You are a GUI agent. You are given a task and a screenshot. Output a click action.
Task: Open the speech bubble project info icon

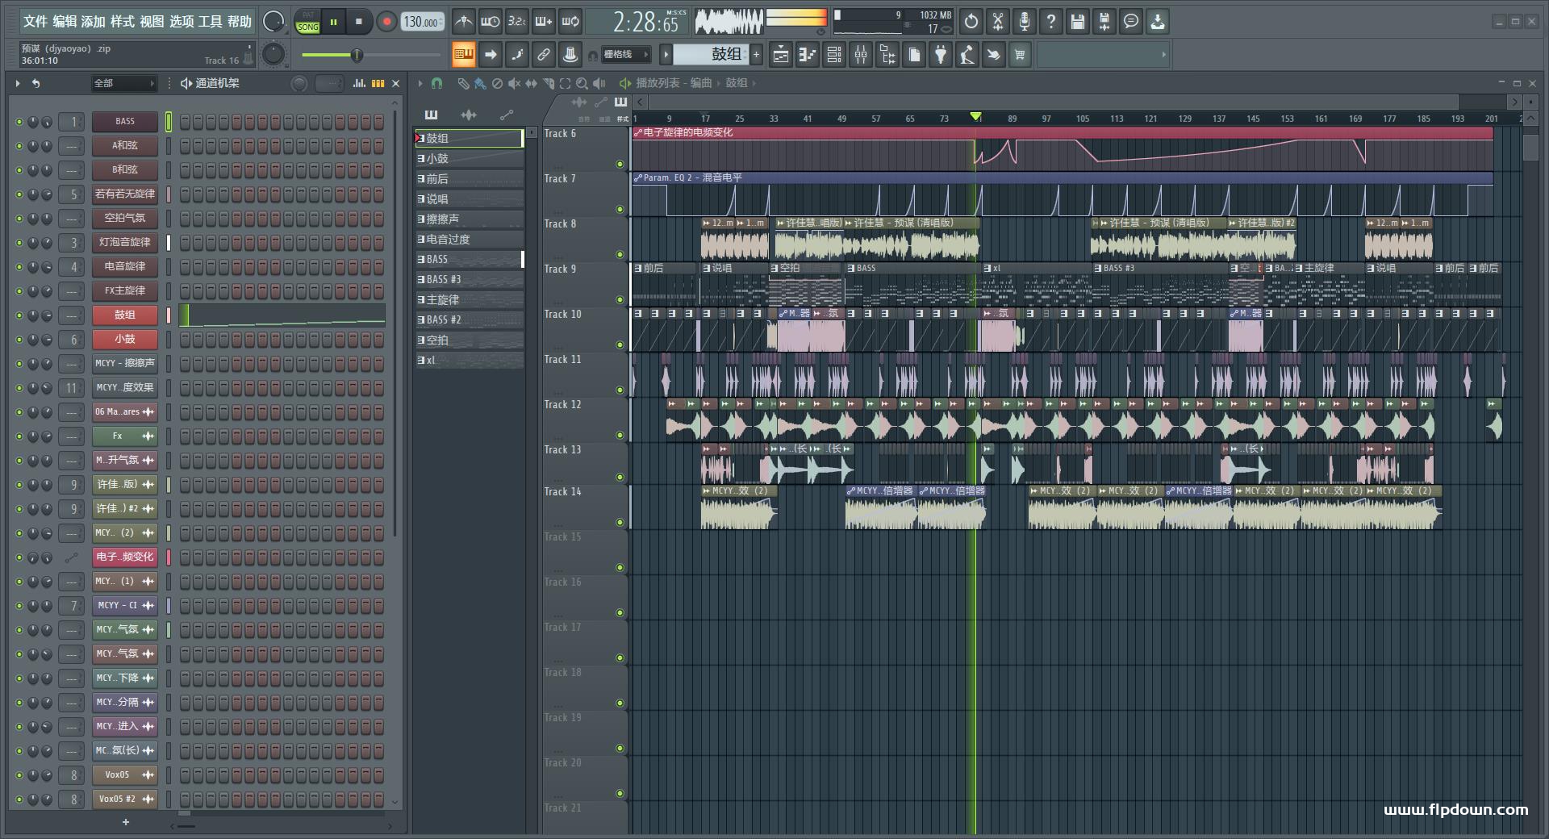click(1131, 22)
